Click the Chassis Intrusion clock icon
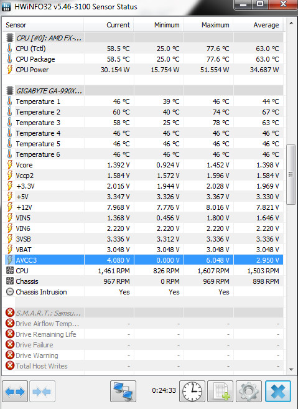Image resolution: width=298 pixels, height=409 pixels. 10,291
